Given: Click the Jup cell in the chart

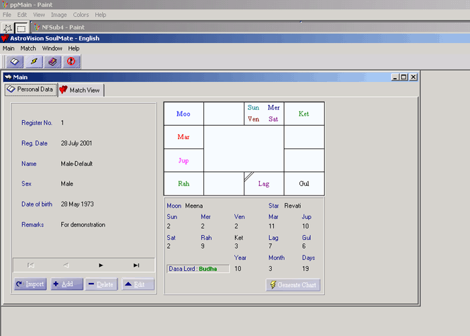Looking at the screenshot, I should [183, 161].
